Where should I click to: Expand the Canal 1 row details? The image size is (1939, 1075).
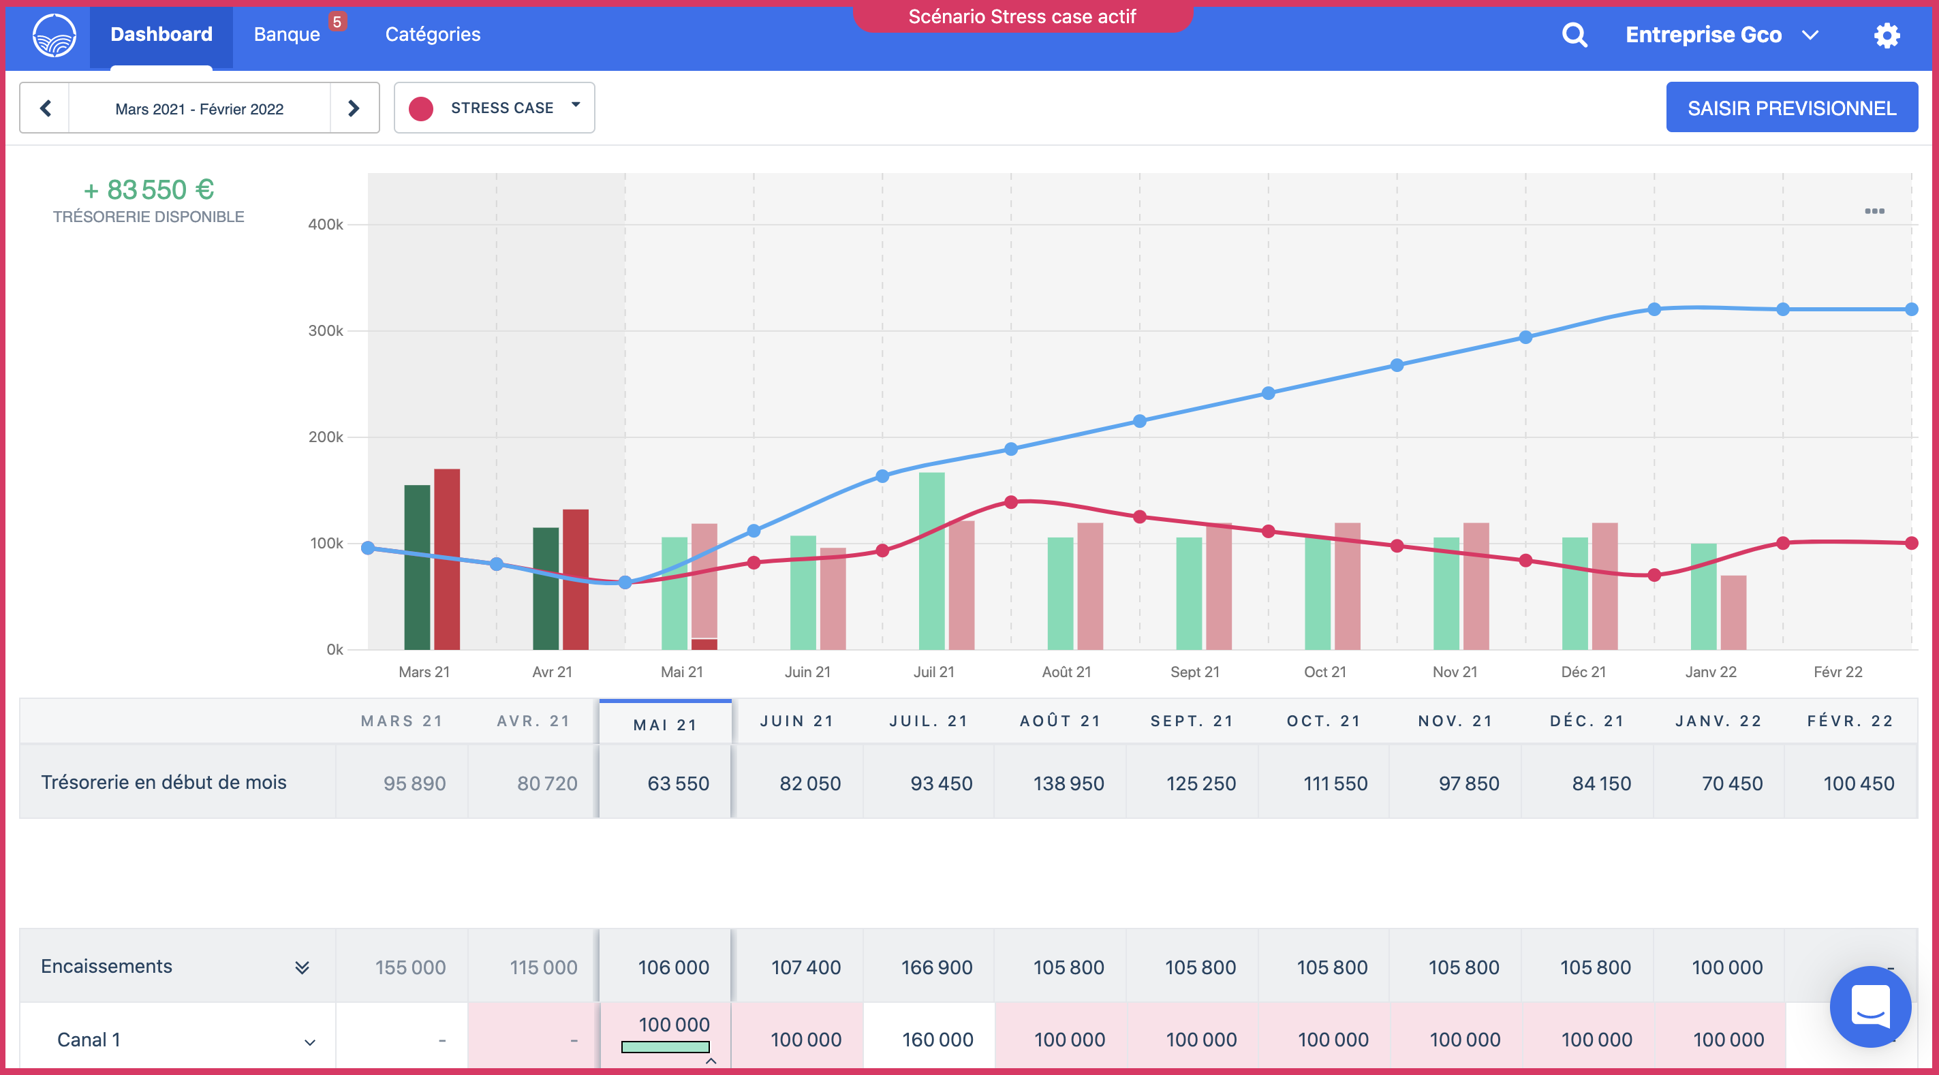(309, 1041)
